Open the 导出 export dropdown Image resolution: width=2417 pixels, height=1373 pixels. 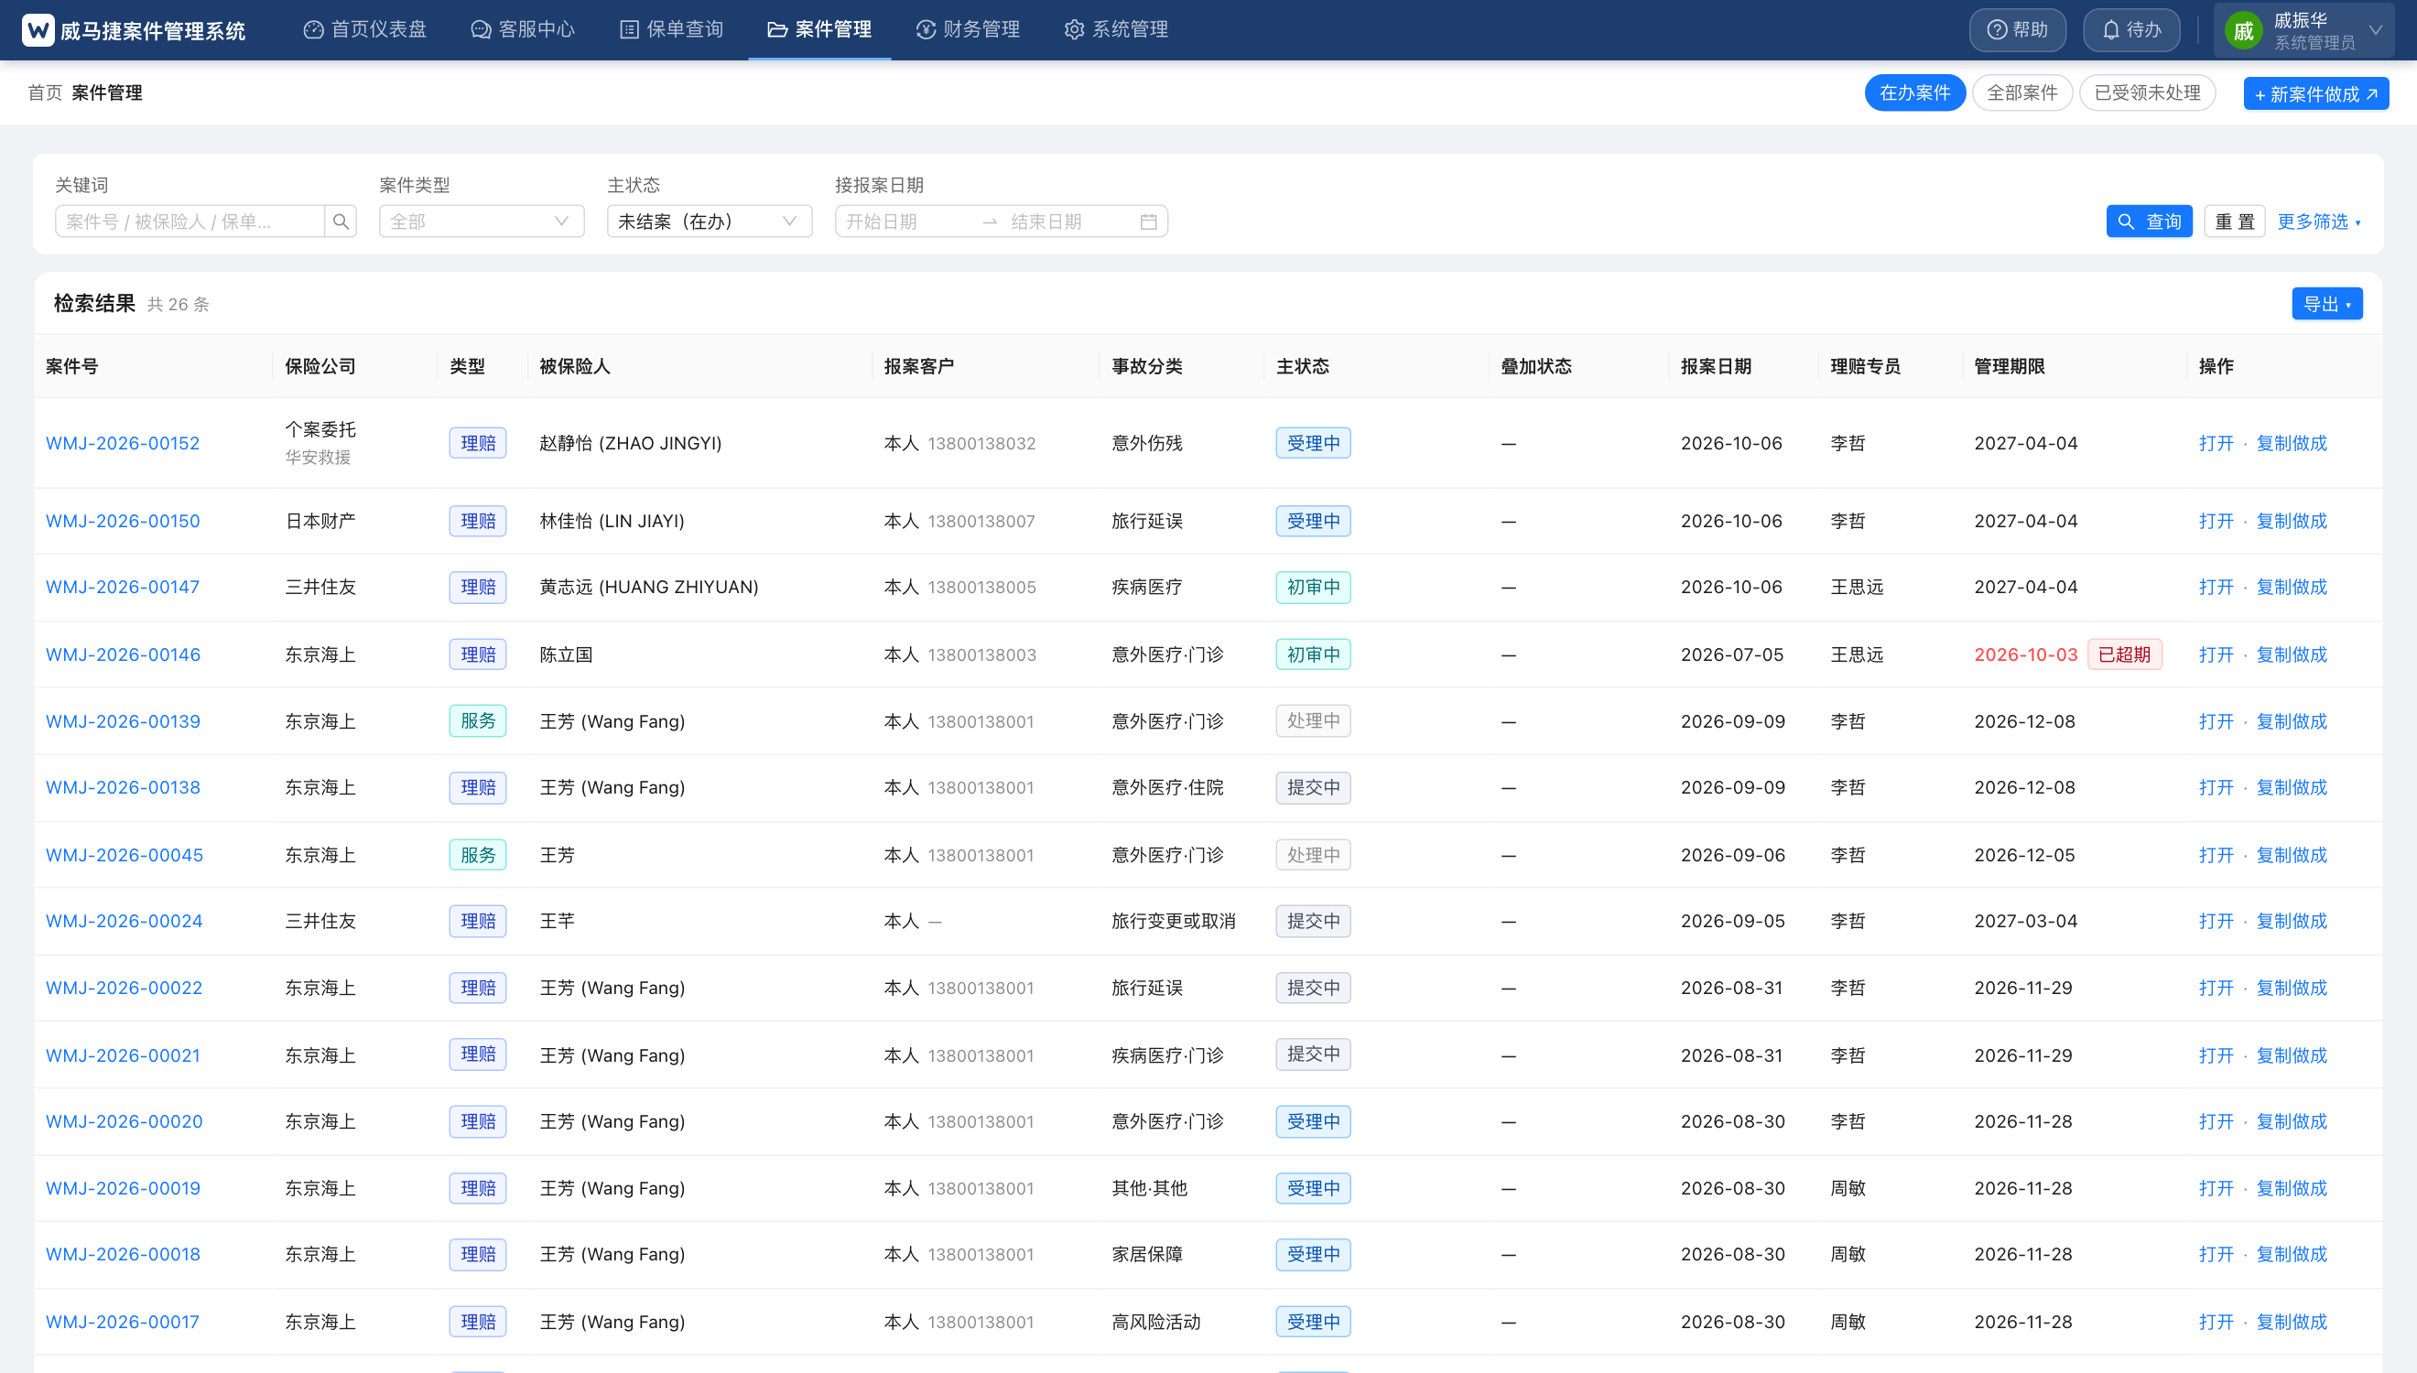(2326, 304)
